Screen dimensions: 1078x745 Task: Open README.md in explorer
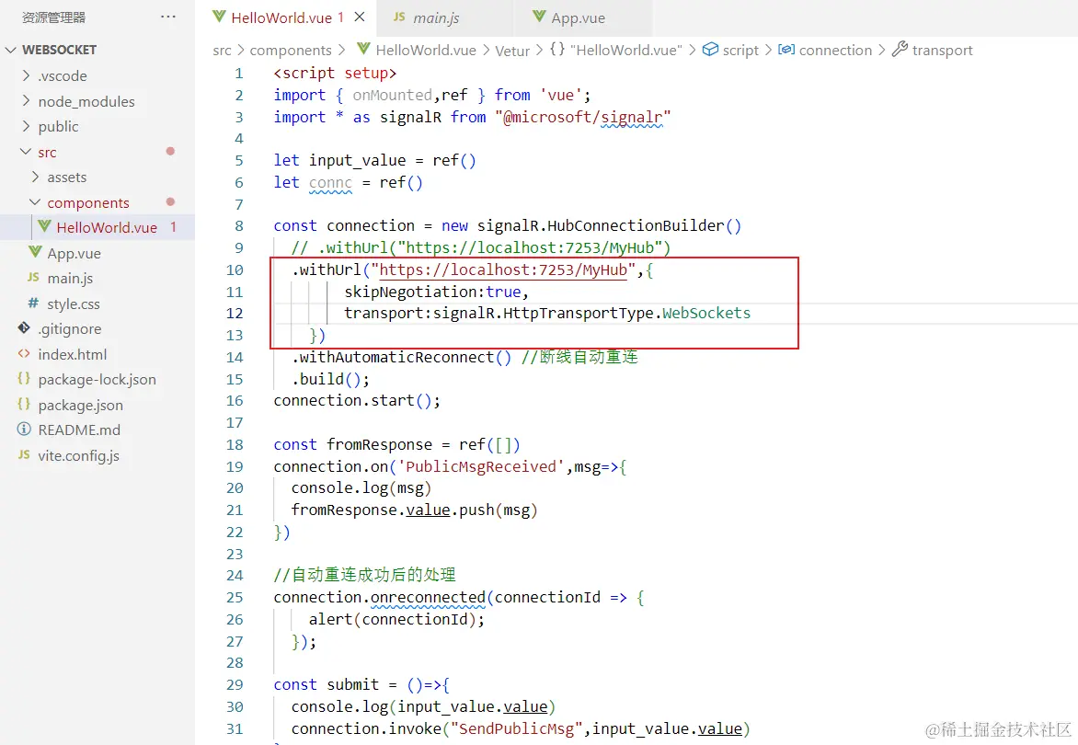coord(79,430)
